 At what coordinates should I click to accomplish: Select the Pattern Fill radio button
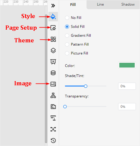67,44
